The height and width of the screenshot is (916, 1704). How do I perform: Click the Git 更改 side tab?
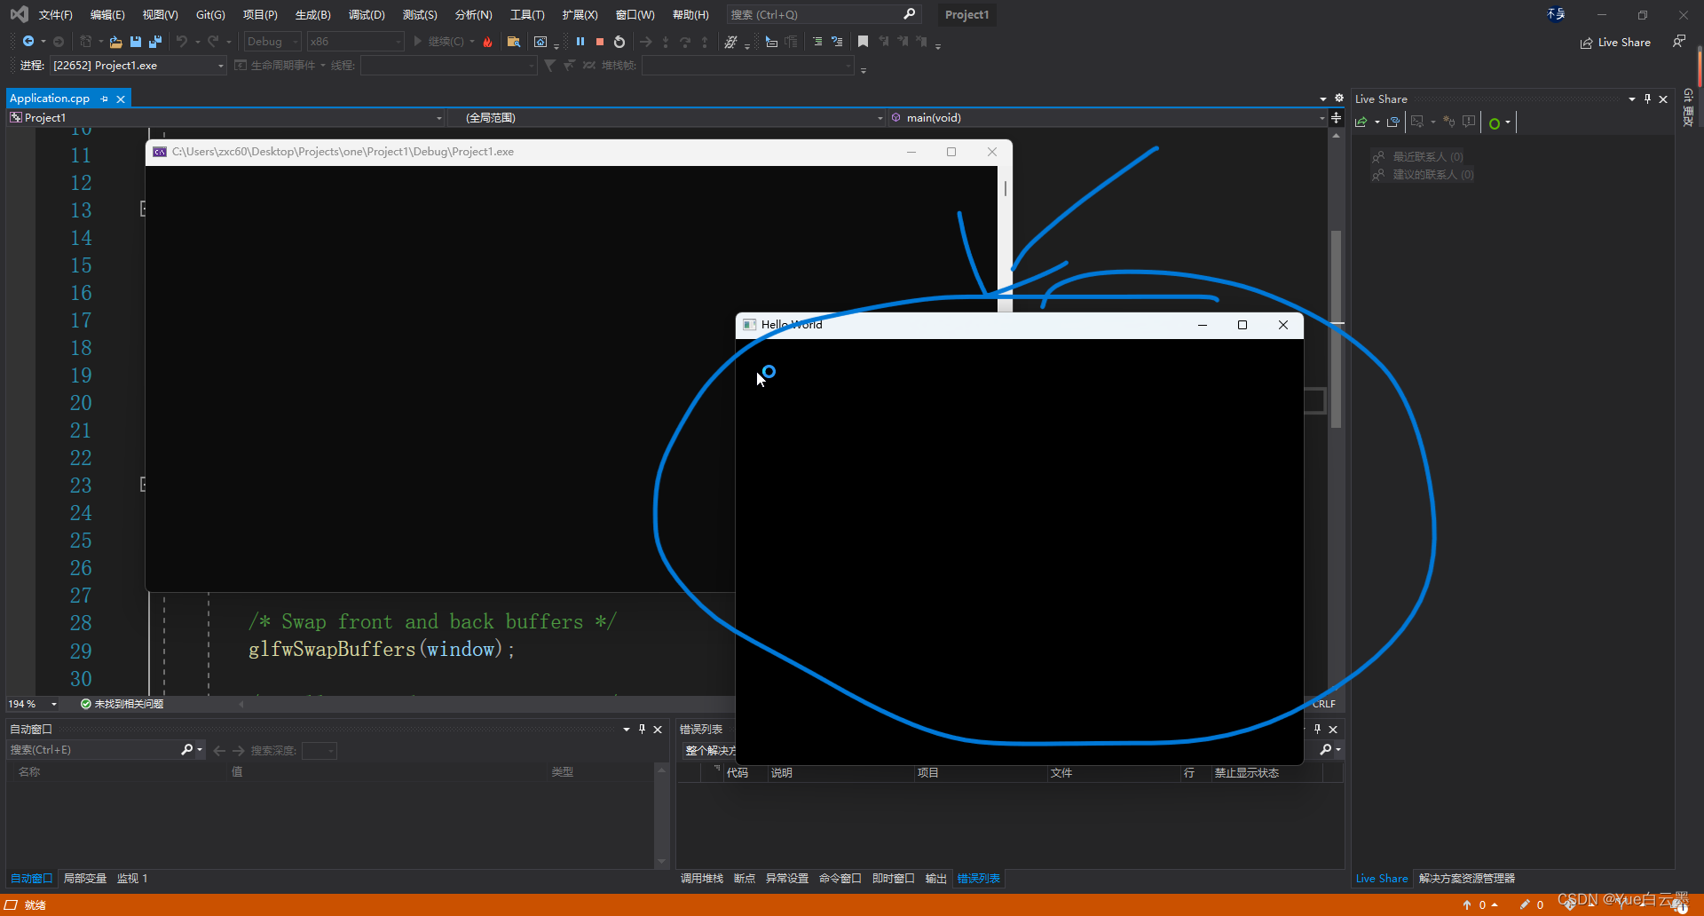click(x=1688, y=108)
